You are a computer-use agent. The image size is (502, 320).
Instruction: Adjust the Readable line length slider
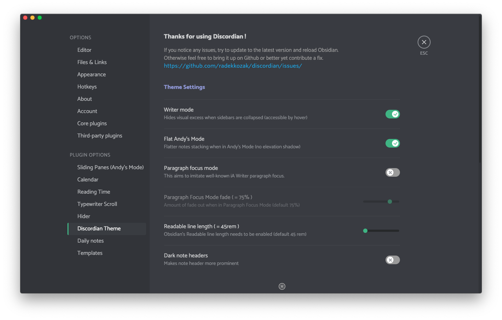coord(381,231)
